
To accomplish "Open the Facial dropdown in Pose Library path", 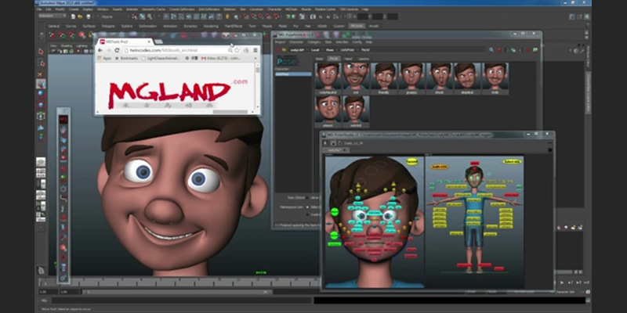I will (x=365, y=50).
